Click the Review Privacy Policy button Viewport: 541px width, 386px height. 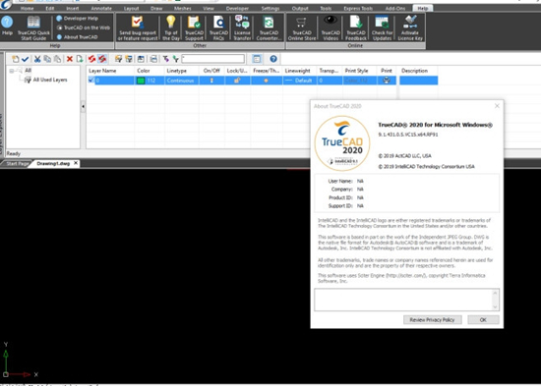click(x=432, y=320)
